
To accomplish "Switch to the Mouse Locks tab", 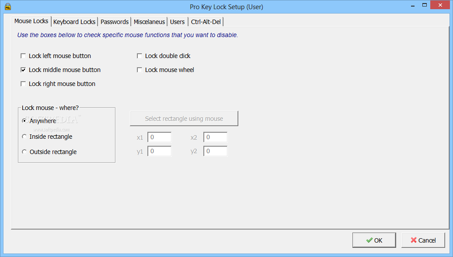I will [31, 21].
